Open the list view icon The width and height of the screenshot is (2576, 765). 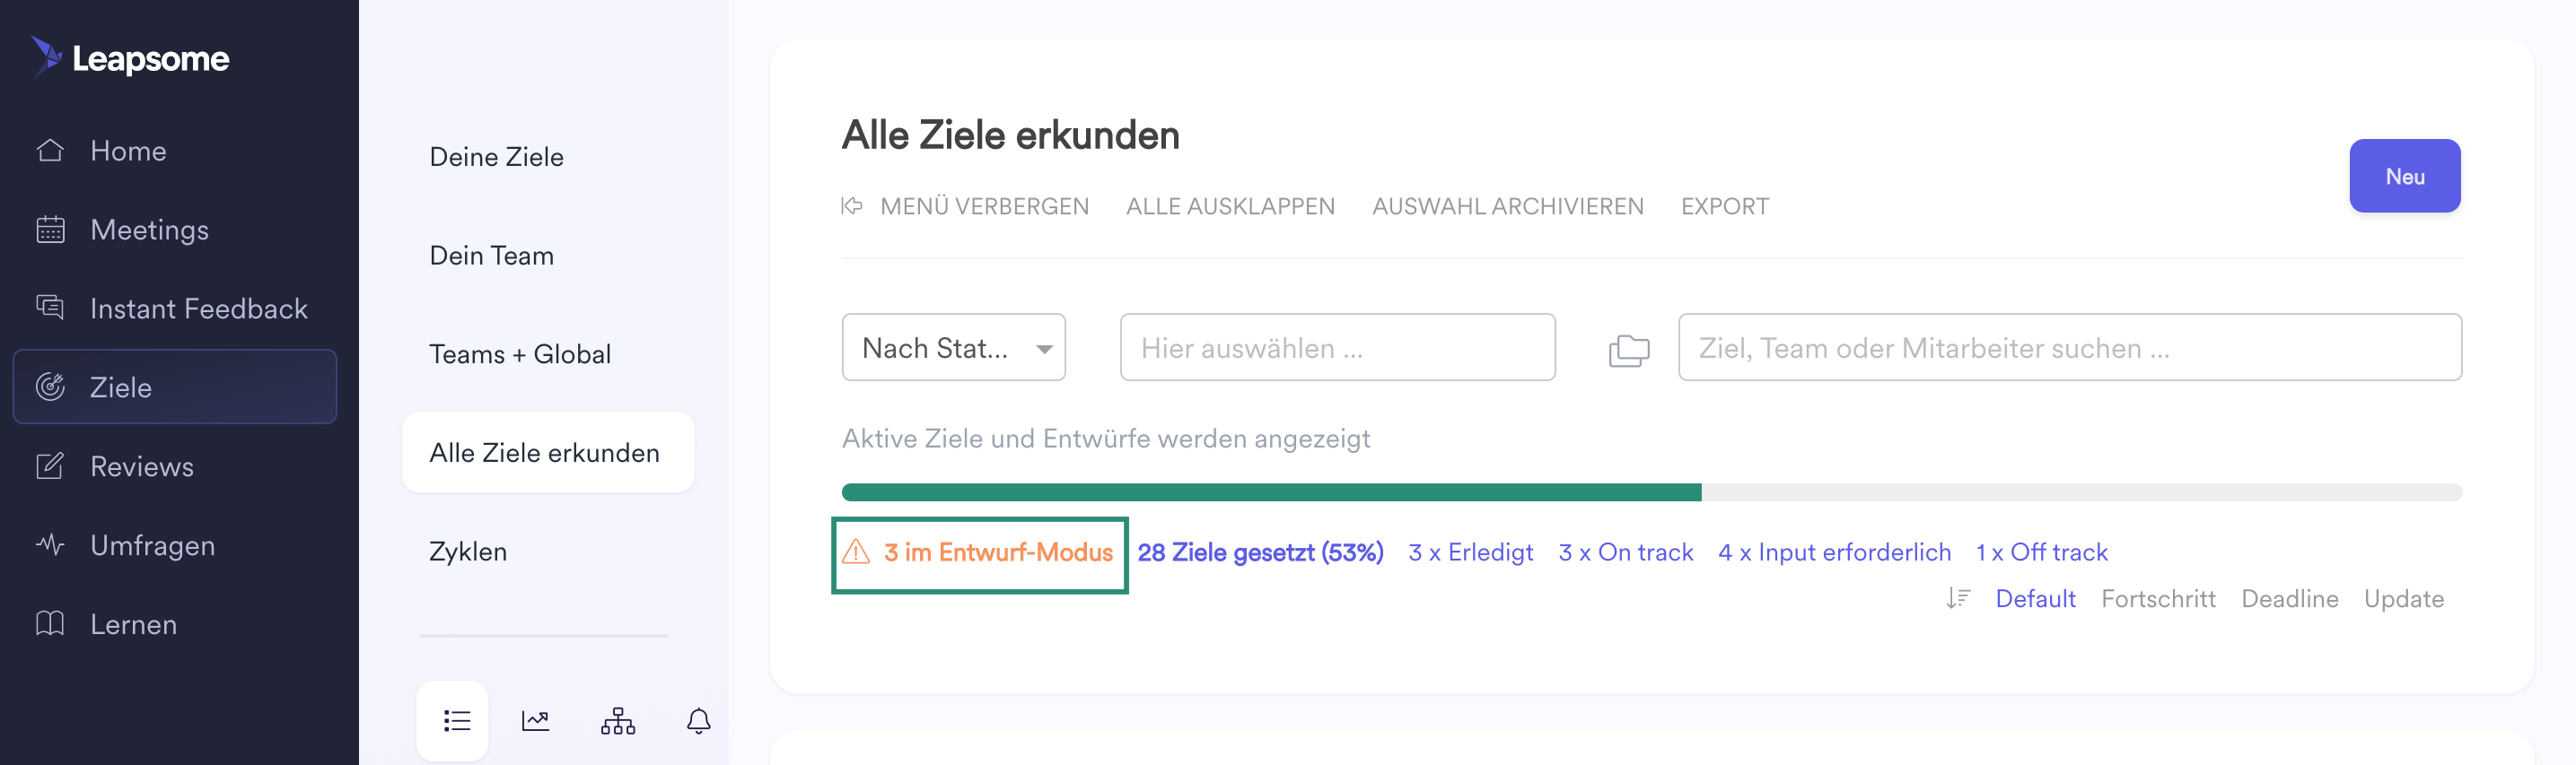(456, 720)
